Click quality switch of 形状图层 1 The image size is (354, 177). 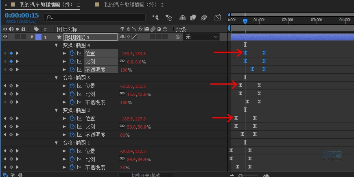135,37
